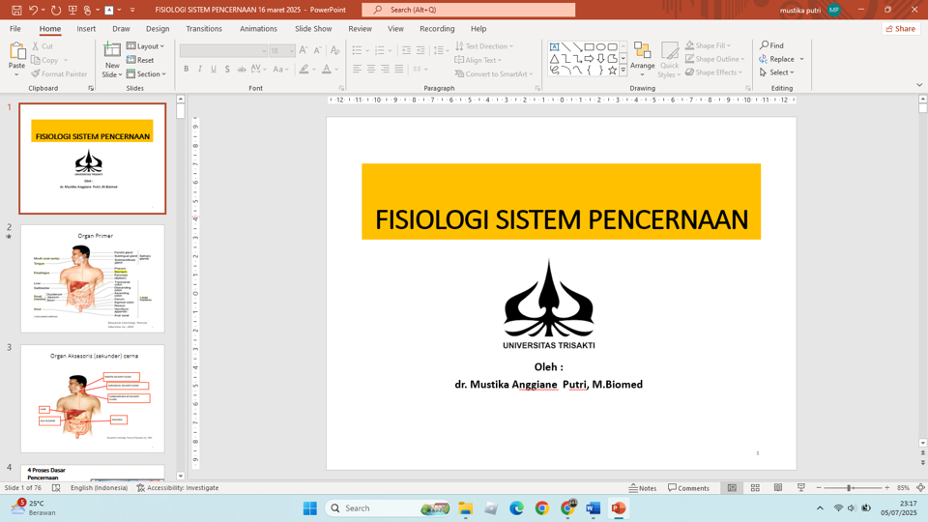Open Word from the taskbar
This screenshot has height=522, width=928.
(593, 507)
